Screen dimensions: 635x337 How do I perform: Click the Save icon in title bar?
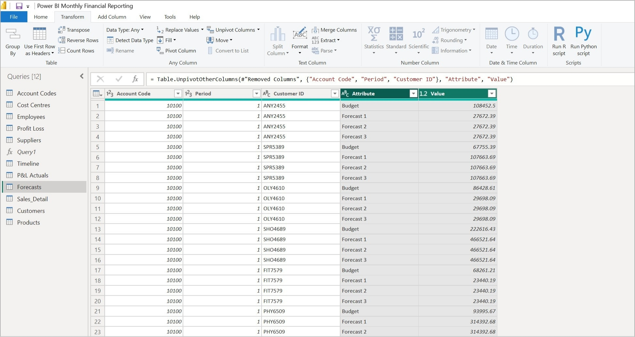(x=19, y=6)
